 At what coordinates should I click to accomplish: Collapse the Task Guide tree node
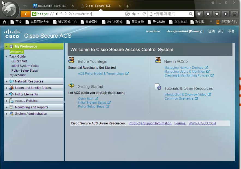point(7,57)
